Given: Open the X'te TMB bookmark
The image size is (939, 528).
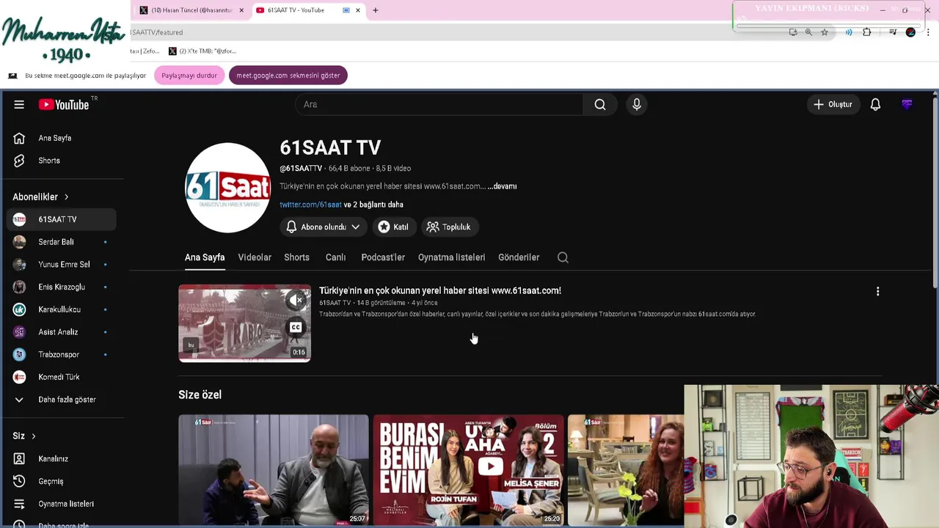Looking at the screenshot, I should [203, 51].
